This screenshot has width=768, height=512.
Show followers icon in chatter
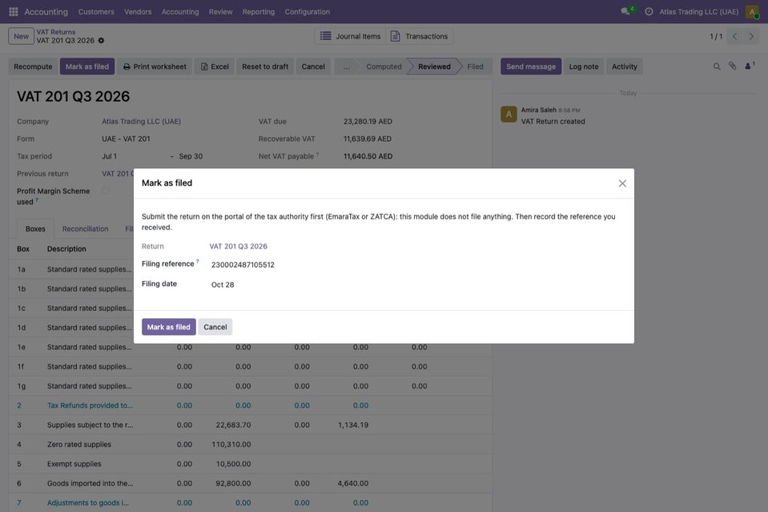click(750, 67)
